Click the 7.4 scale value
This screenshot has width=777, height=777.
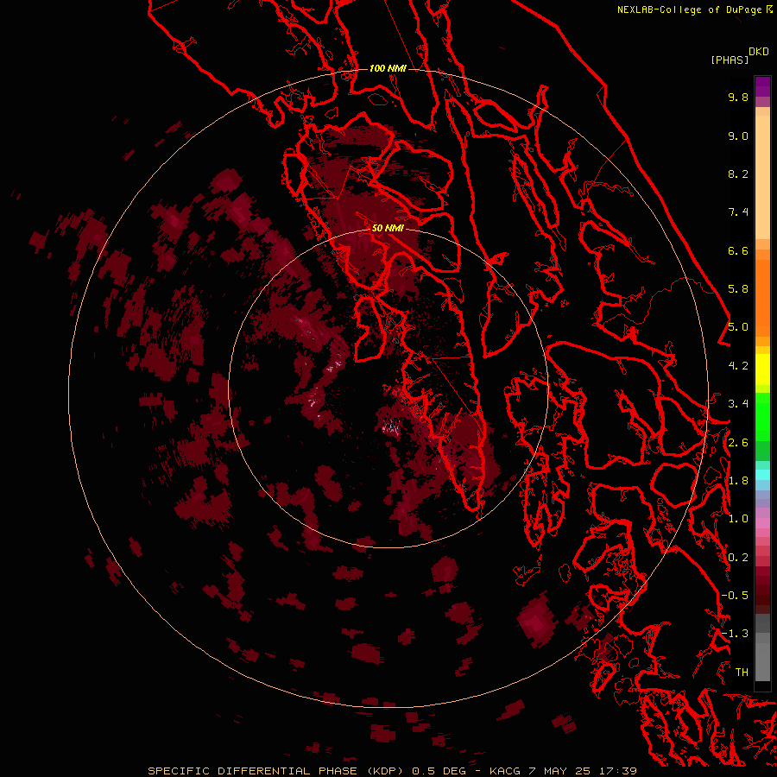tap(738, 212)
